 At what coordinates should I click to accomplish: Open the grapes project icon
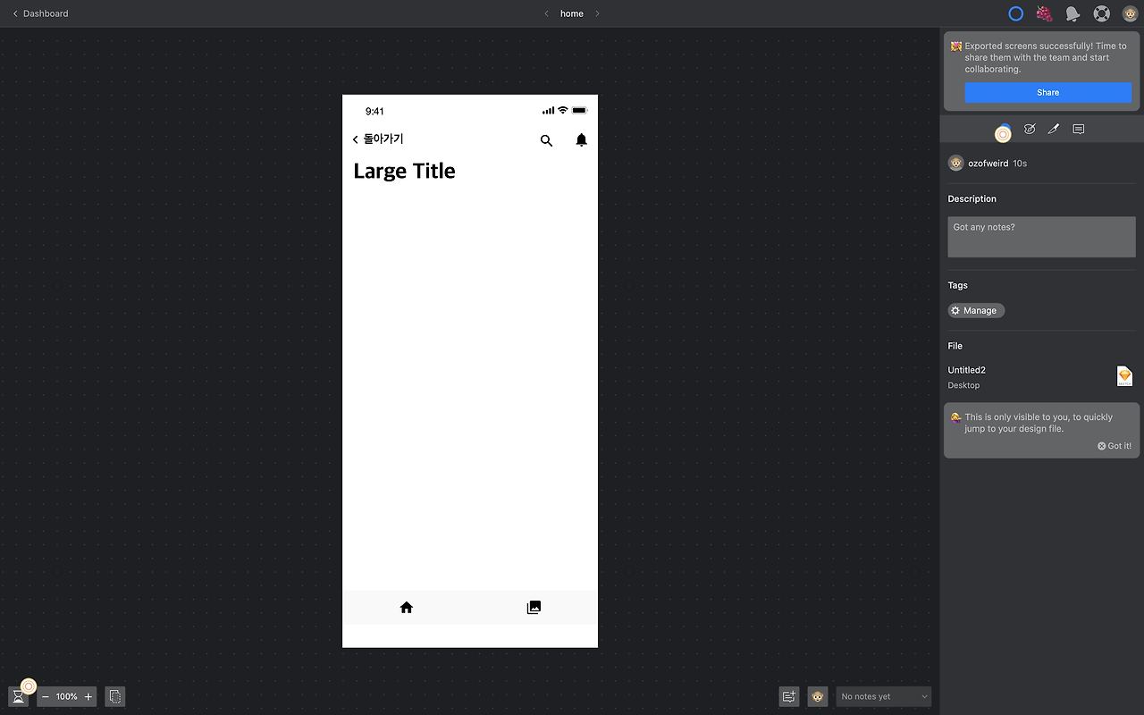1044,13
